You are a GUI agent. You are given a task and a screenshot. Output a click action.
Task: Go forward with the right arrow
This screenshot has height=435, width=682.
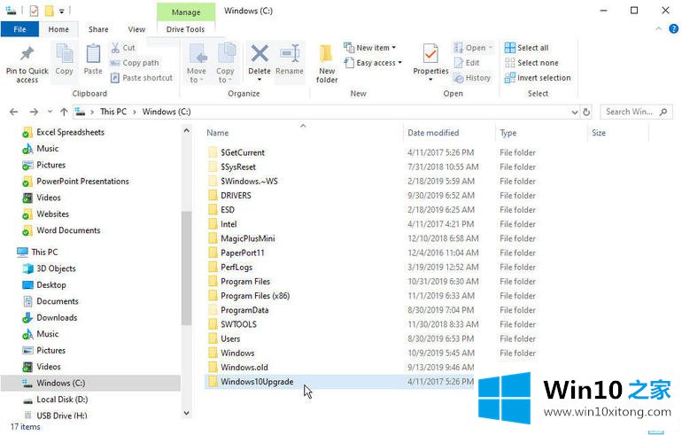34,112
